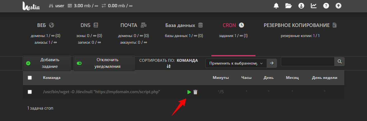Open the file manager folder icon

click(x=288, y=6)
